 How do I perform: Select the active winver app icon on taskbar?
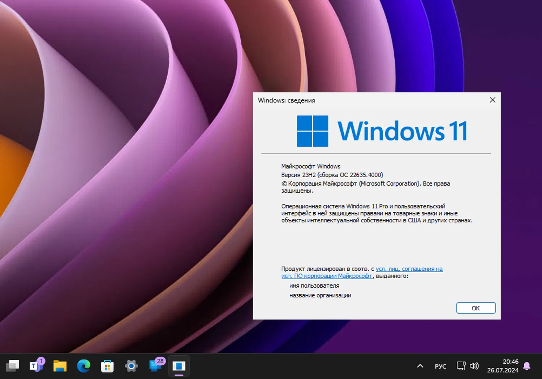pyautogui.click(x=178, y=366)
